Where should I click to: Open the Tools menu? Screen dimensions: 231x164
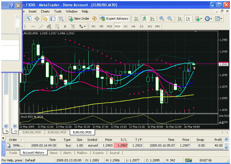[58, 11]
